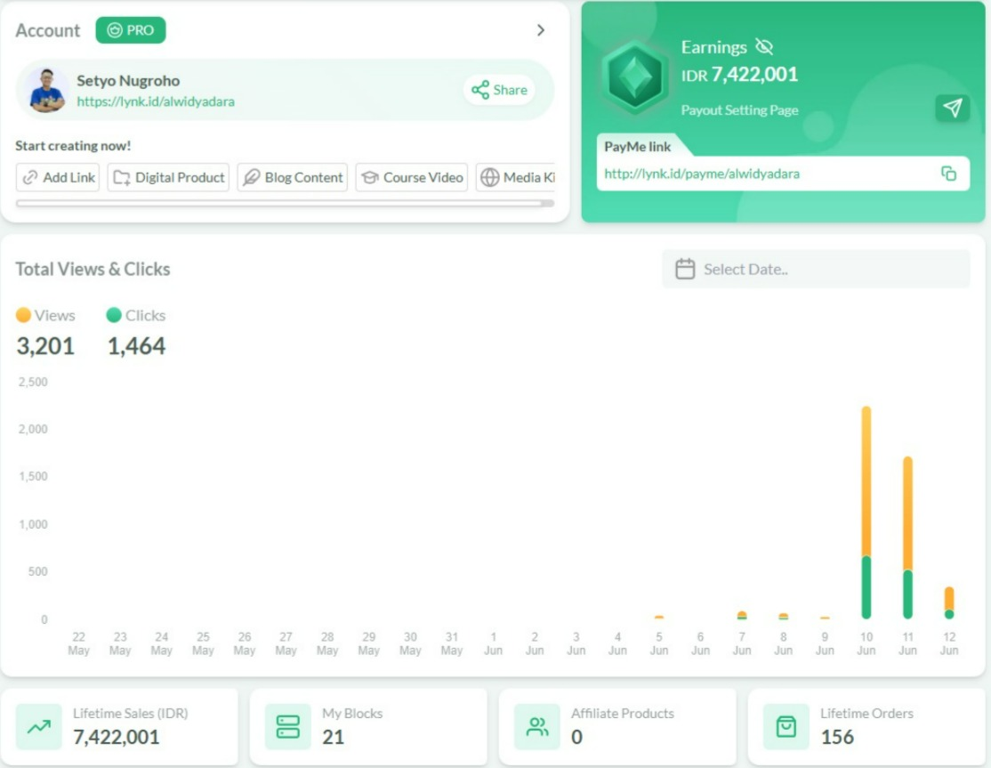Click the send arrow icon on Earnings card

click(x=952, y=108)
